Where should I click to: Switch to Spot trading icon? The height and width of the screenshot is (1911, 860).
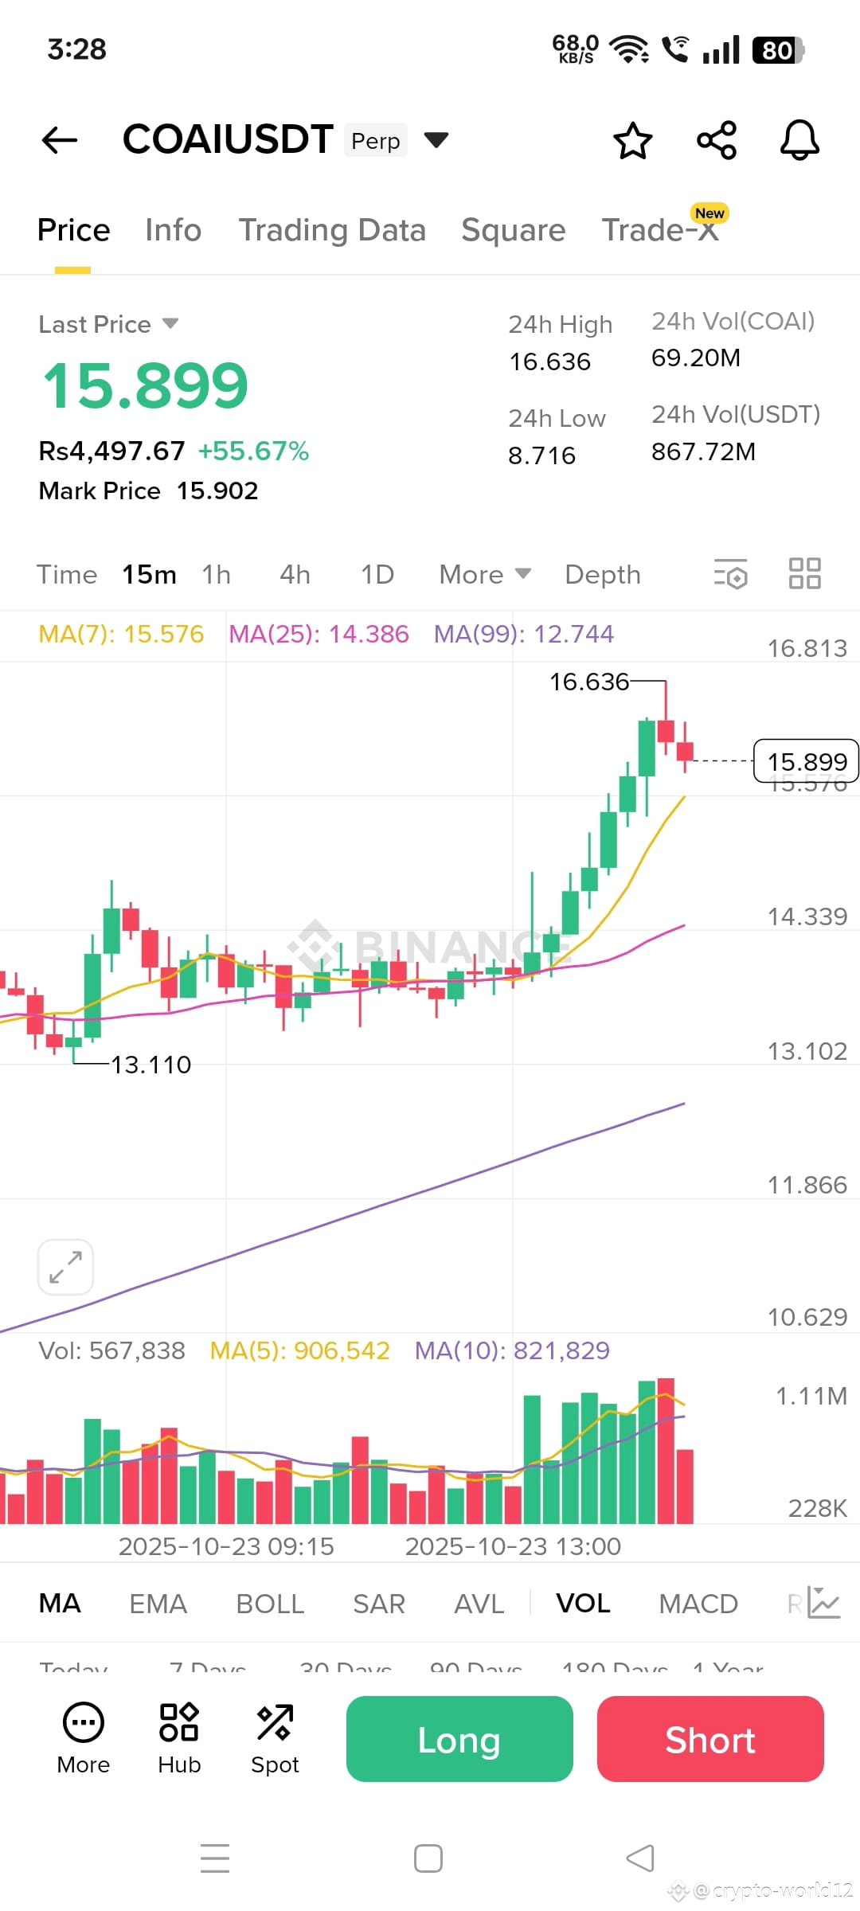tap(275, 1739)
